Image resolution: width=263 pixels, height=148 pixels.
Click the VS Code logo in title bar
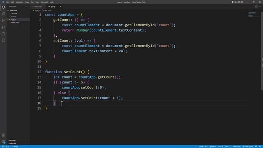(2, 2)
